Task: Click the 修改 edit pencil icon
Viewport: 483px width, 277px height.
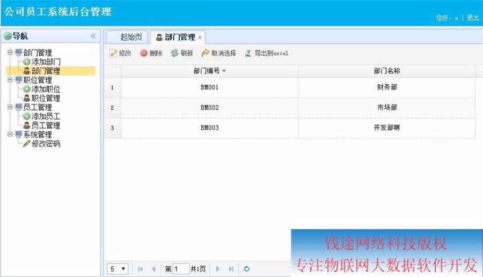Action: tap(113, 53)
